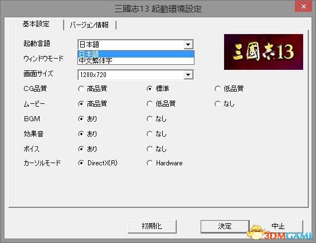Expand the 起動言語 dropdown arrow
The height and width of the screenshot is (243, 316).
tap(188, 45)
